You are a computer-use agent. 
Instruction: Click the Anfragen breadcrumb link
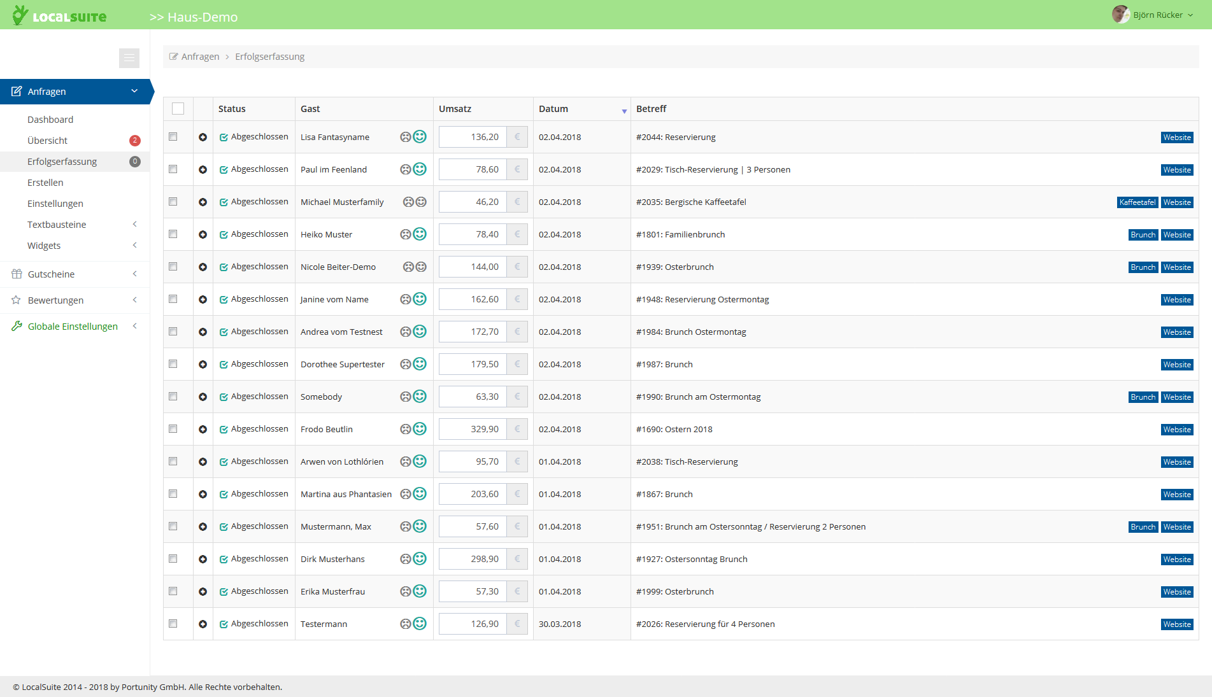[x=200, y=57]
